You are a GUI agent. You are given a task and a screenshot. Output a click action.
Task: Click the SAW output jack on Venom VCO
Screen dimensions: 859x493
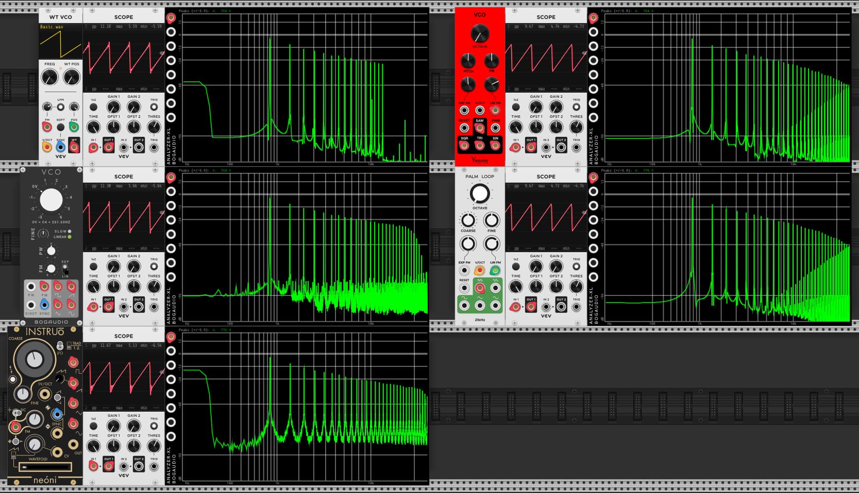point(480,128)
